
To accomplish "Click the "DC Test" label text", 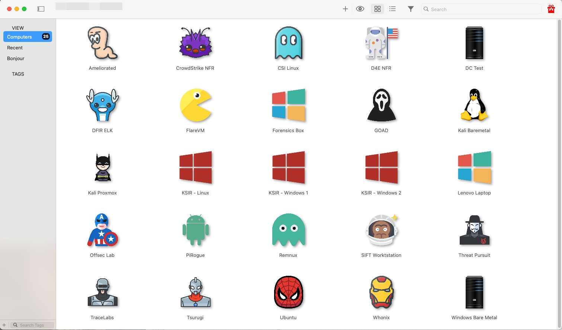I will click(x=474, y=68).
